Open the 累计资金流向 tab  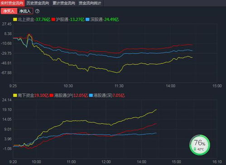[64, 3]
